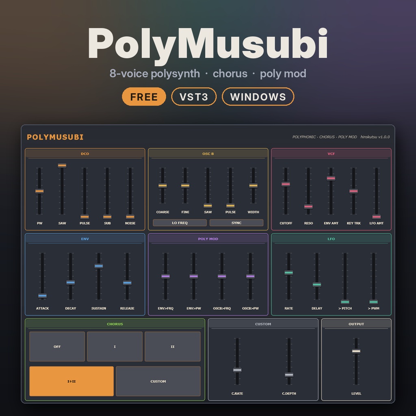Click the OSC B WIDTH slider handle
The height and width of the screenshot is (416, 416).
click(253, 185)
